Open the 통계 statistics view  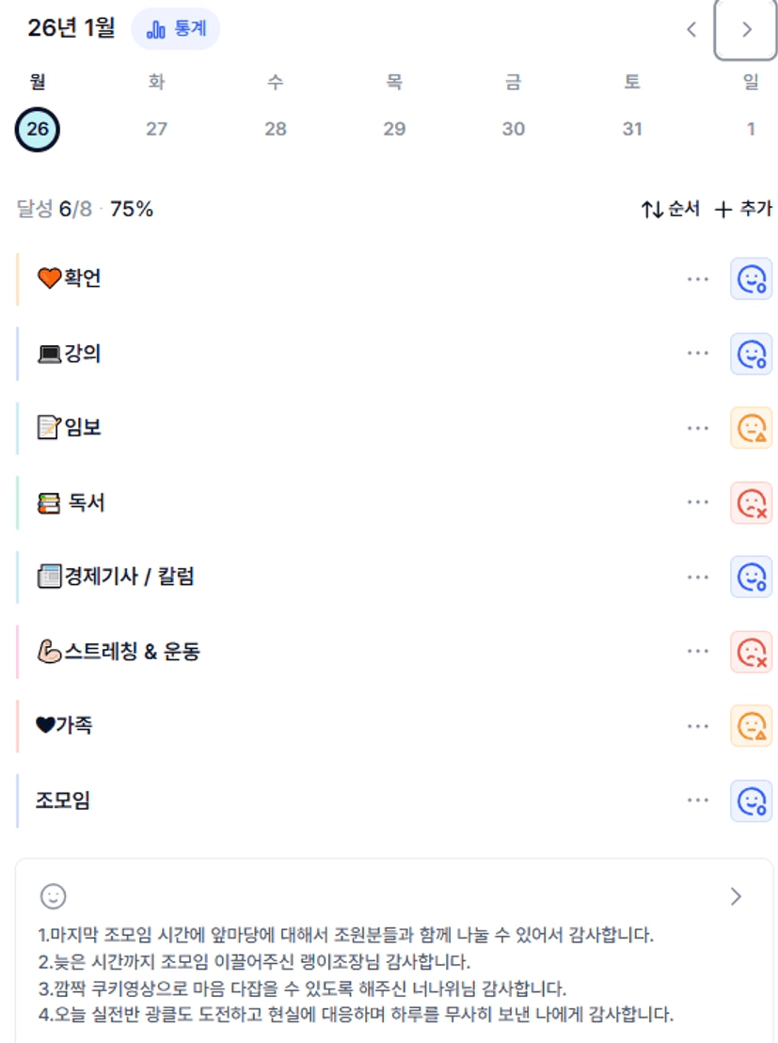(176, 29)
